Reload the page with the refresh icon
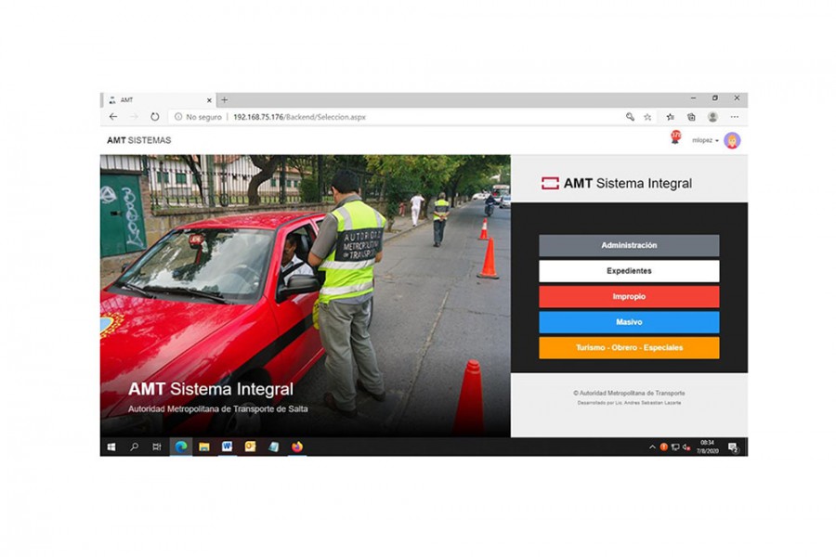Viewport: 836px width, 557px height. [154, 117]
